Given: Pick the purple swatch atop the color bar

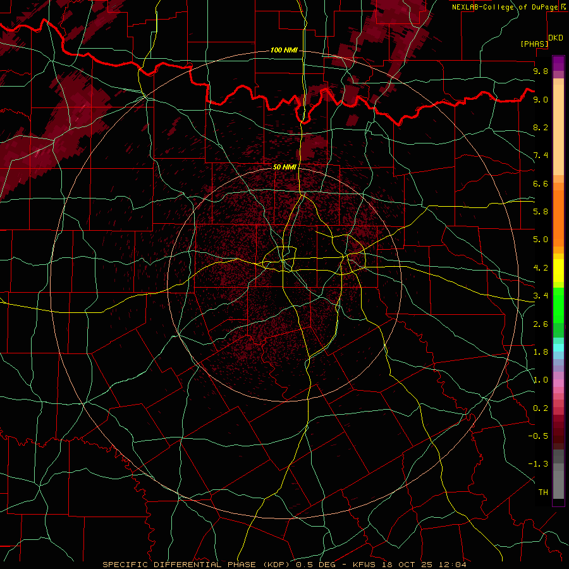Looking at the screenshot, I should click(558, 63).
